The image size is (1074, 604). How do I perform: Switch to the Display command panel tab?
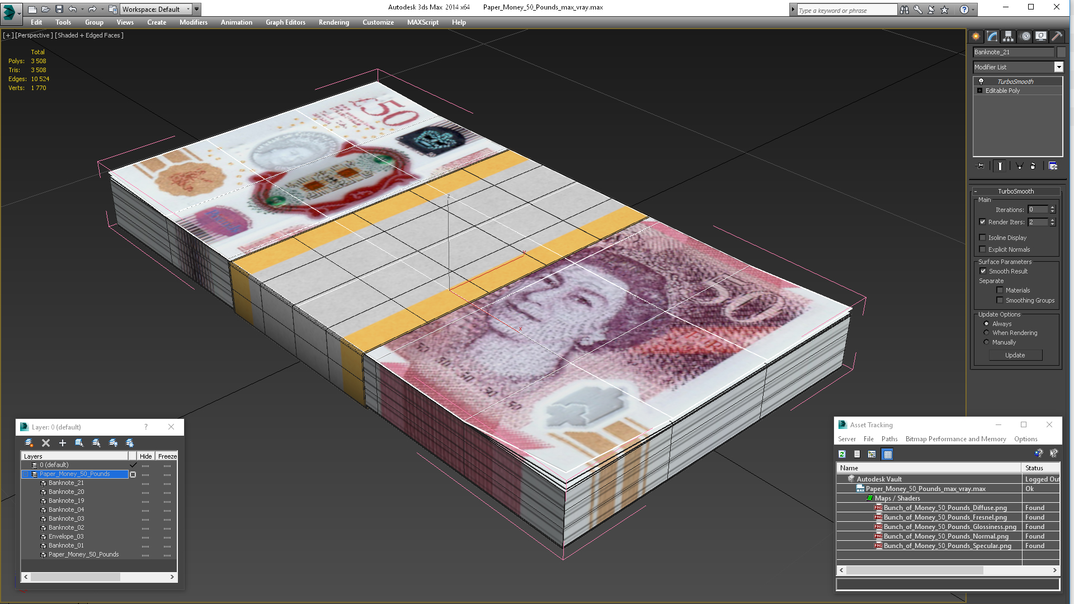(1041, 36)
